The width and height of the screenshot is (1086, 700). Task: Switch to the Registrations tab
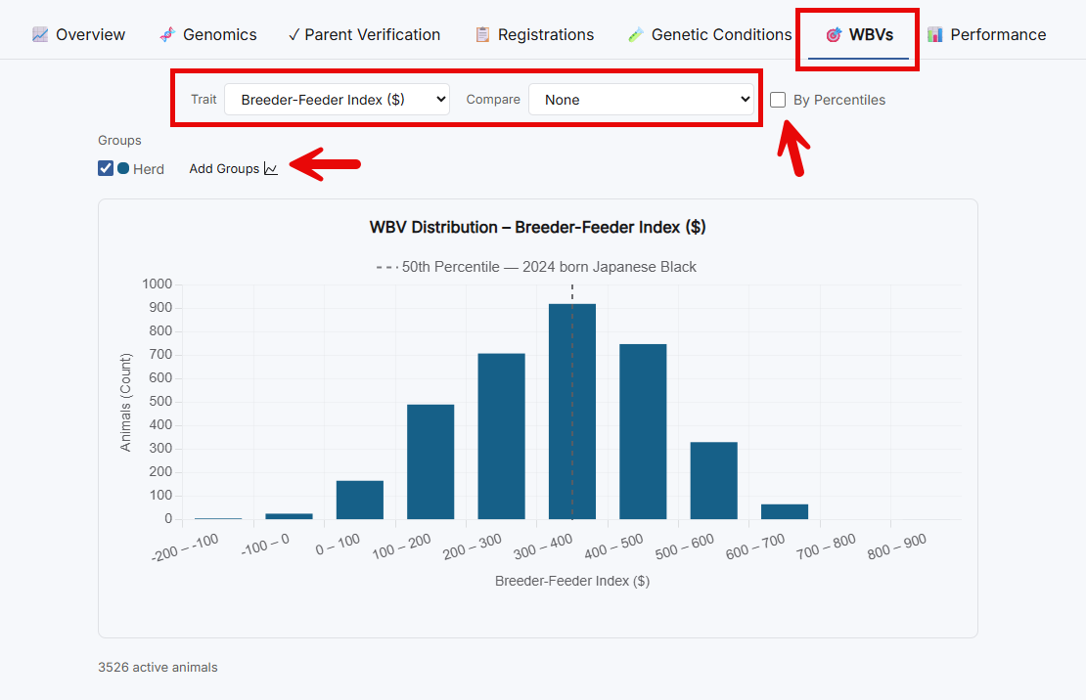[x=535, y=34]
